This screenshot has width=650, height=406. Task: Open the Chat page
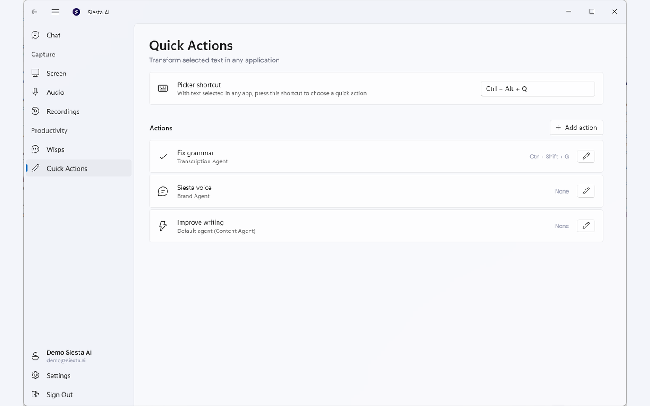(x=79, y=35)
